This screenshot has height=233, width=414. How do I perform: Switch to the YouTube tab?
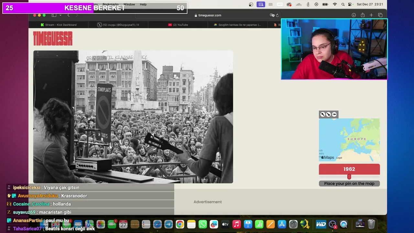[x=178, y=25]
